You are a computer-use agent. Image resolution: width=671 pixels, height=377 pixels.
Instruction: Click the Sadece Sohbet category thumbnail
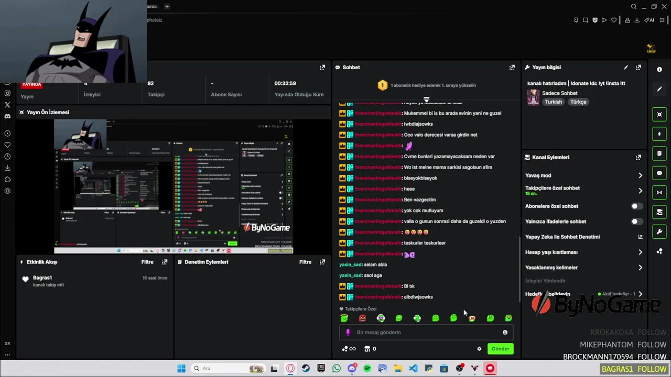point(533,97)
